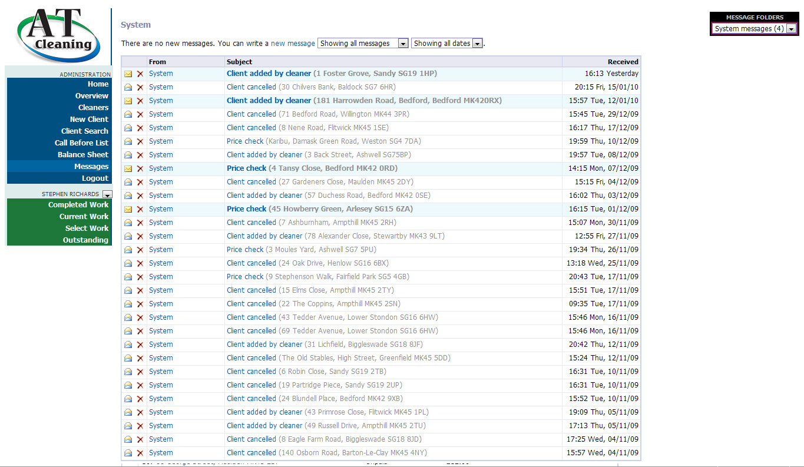Screen dimensions: 804x467
Task: Click opened envelope icon for 71 Bedford Road message
Action: click(128, 114)
